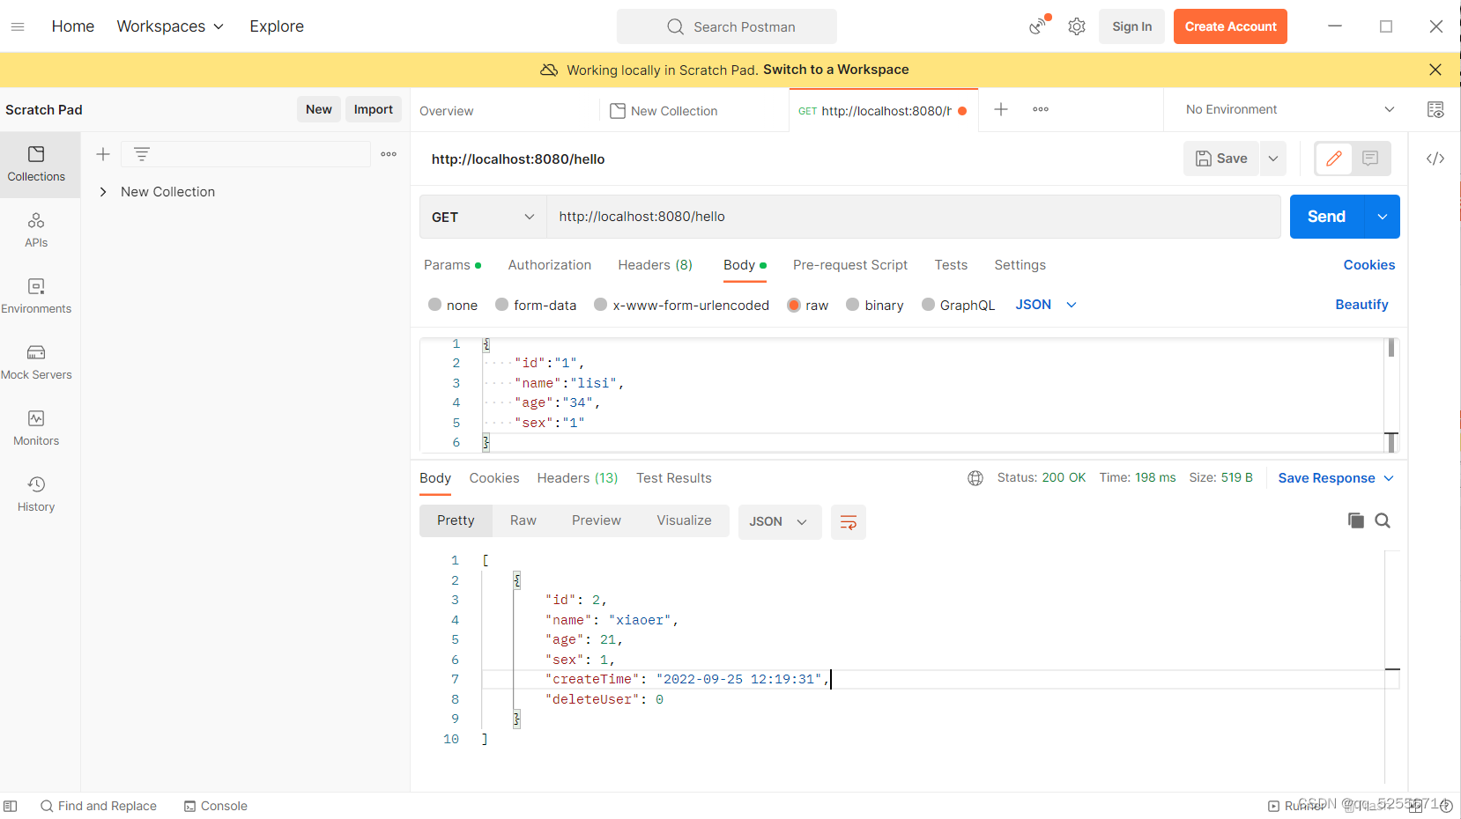Add a new request tab with plus

(x=1001, y=109)
